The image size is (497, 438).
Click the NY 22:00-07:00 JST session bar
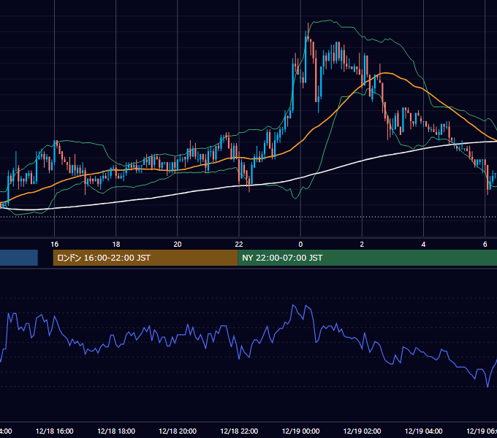(x=367, y=258)
